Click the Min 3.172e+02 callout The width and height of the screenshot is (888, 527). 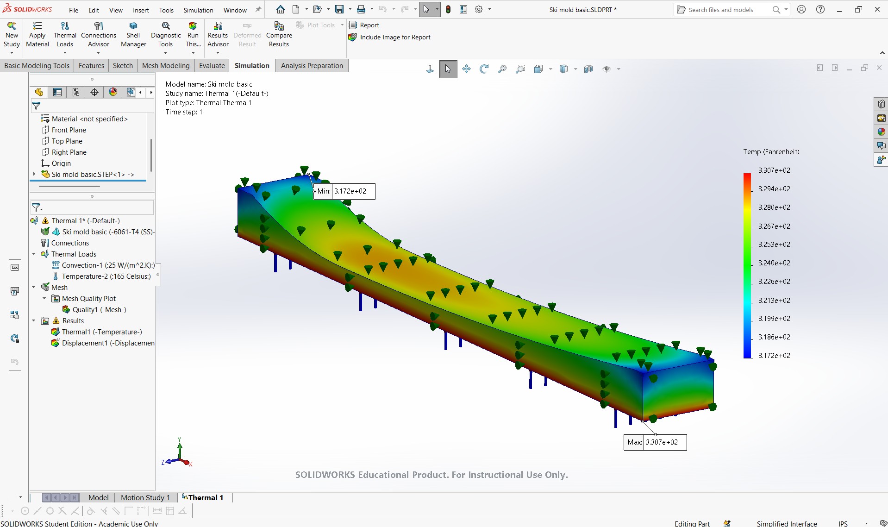click(x=344, y=191)
